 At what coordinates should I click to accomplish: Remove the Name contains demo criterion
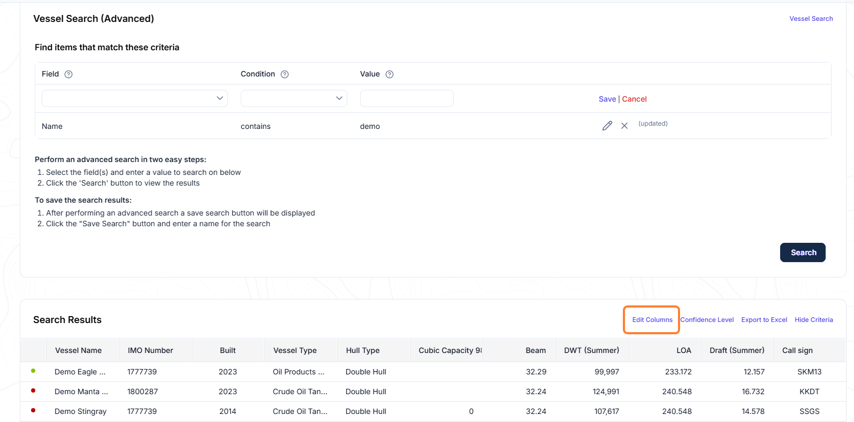tap(624, 126)
